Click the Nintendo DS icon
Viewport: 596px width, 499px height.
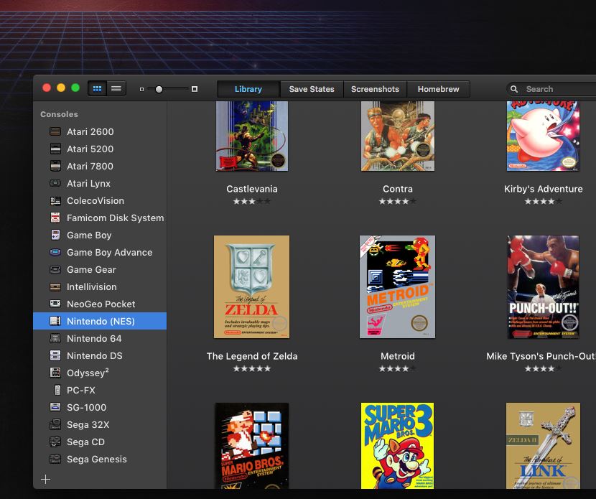[x=55, y=355]
